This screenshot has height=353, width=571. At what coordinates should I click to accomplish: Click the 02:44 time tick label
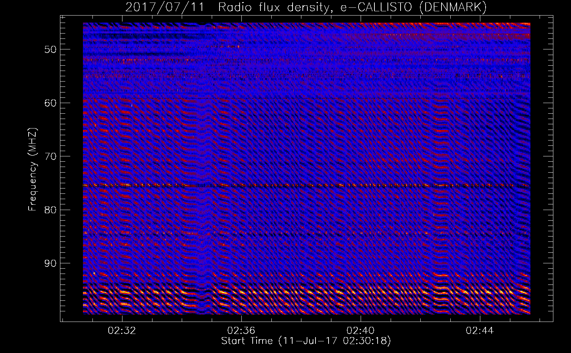[x=480, y=331]
